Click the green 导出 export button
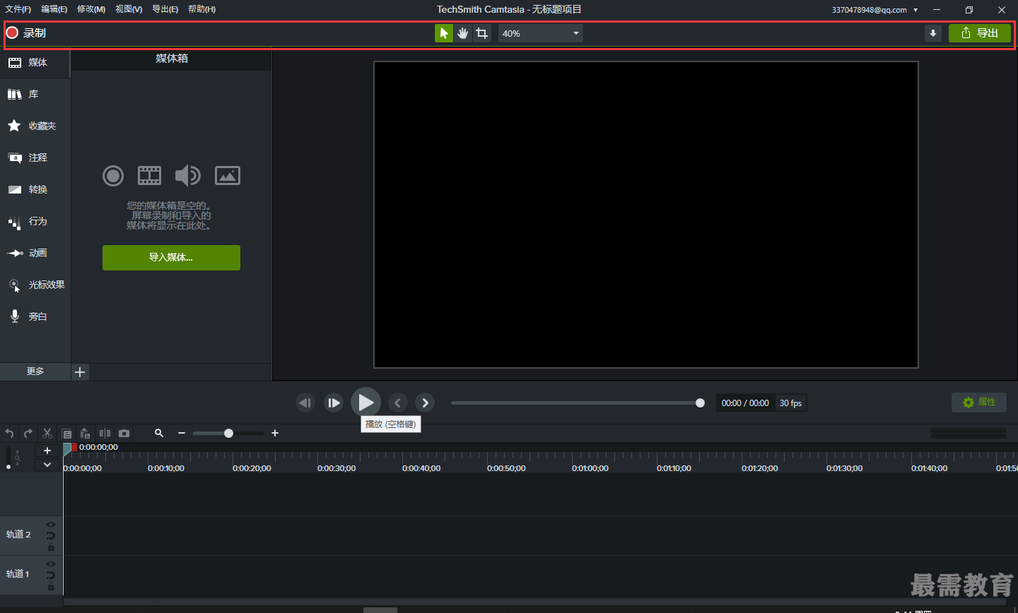 pos(980,33)
